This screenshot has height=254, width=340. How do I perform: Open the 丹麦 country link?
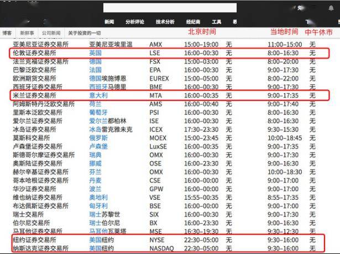[x=96, y=181]
